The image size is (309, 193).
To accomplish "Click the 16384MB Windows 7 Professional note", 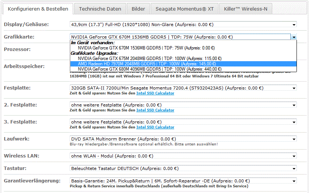I will point(164,76).
